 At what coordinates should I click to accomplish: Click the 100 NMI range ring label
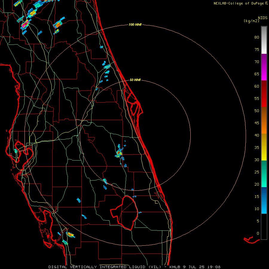pos(135,25)
